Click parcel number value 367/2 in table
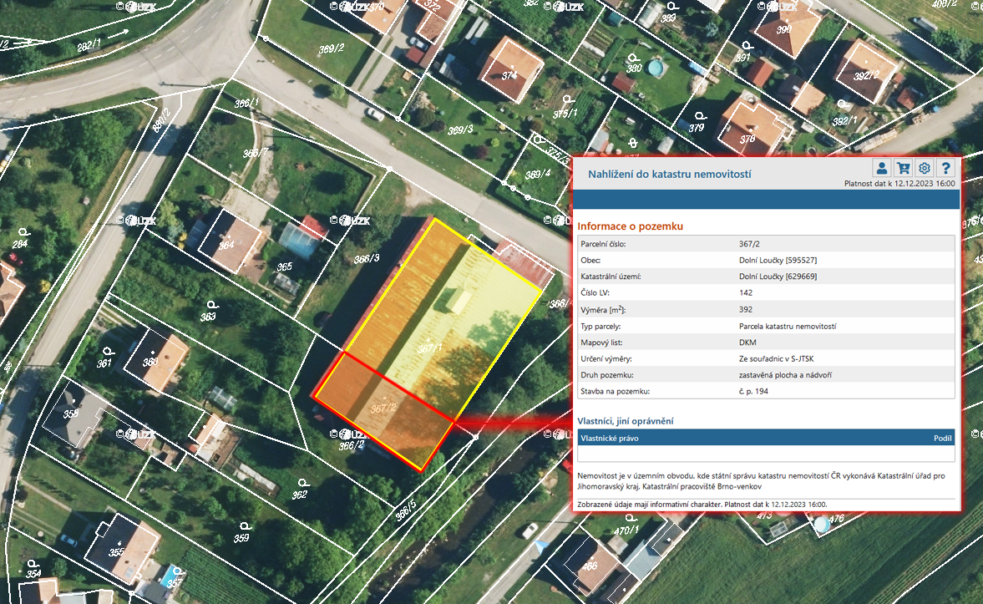The height and width of the screenshot is (604, 983). pos(737,244)
